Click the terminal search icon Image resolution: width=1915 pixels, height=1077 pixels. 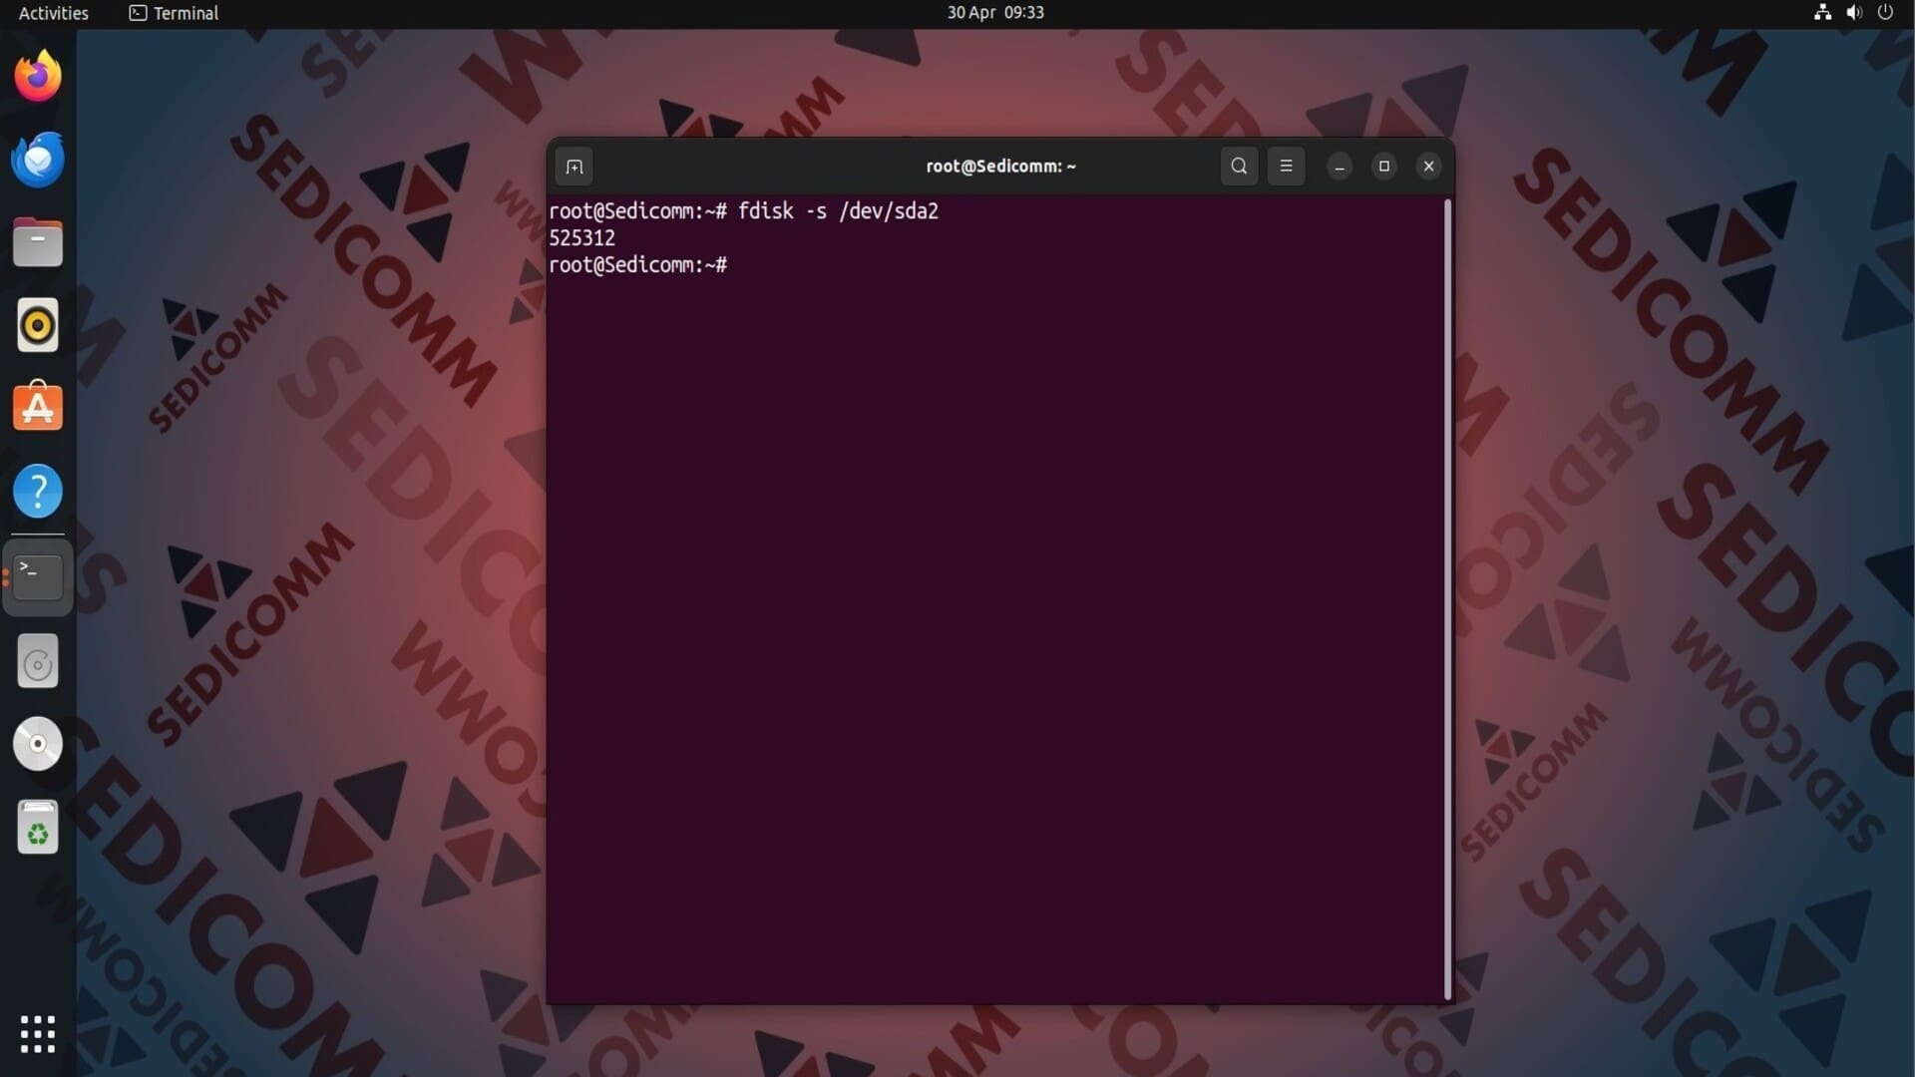pyautogui.click(x=1239, y=167)
